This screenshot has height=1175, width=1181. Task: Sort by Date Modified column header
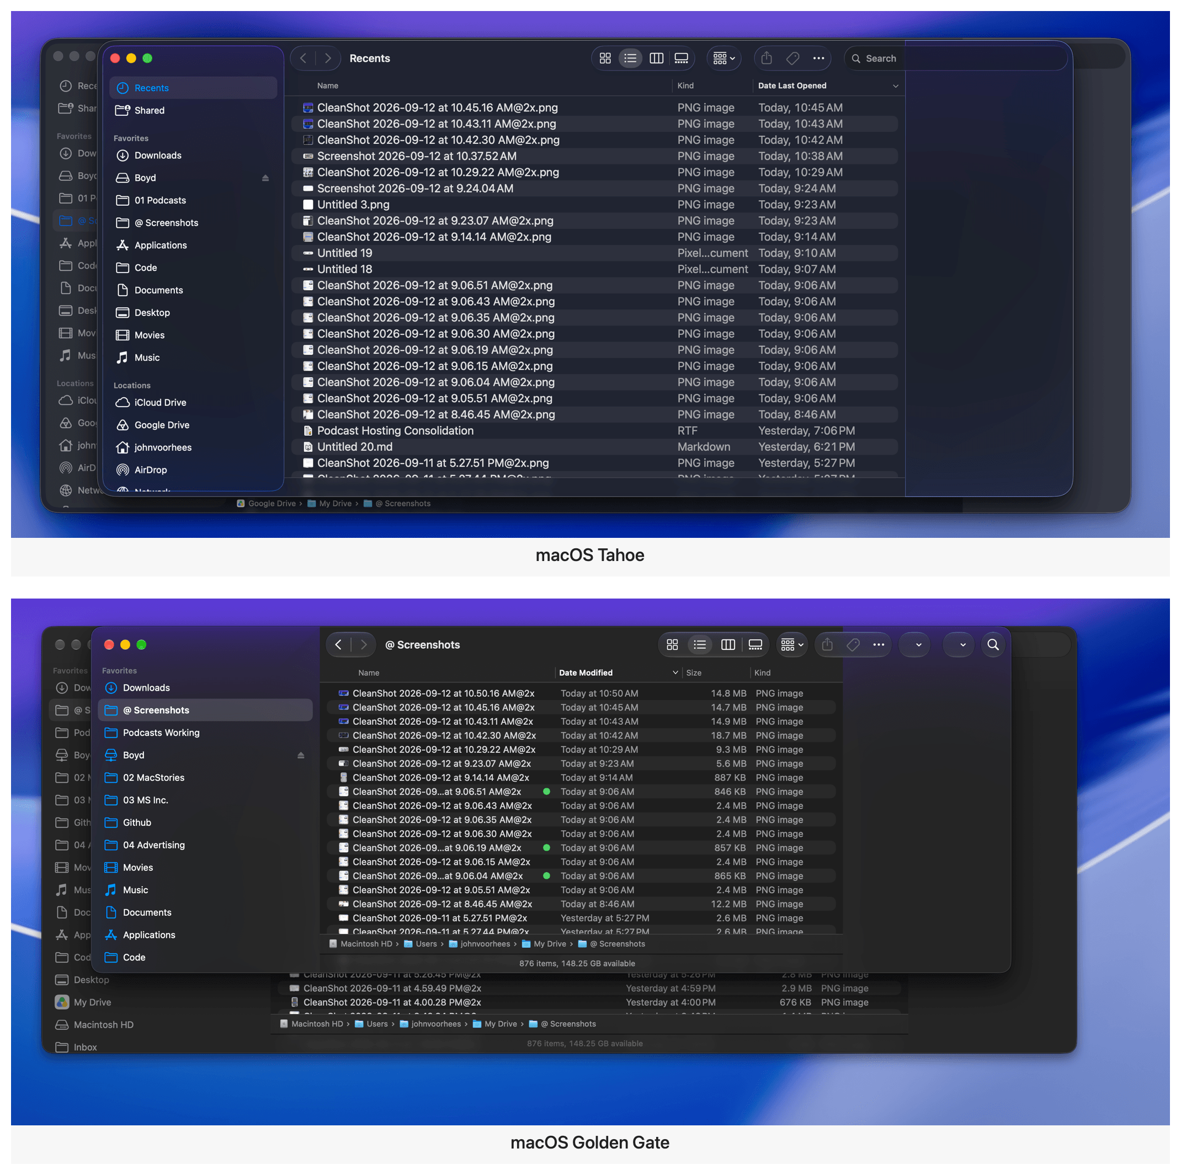pos(618,673)
